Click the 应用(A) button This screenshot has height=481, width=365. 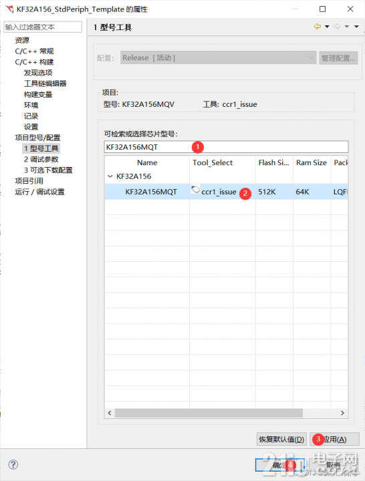335,440
